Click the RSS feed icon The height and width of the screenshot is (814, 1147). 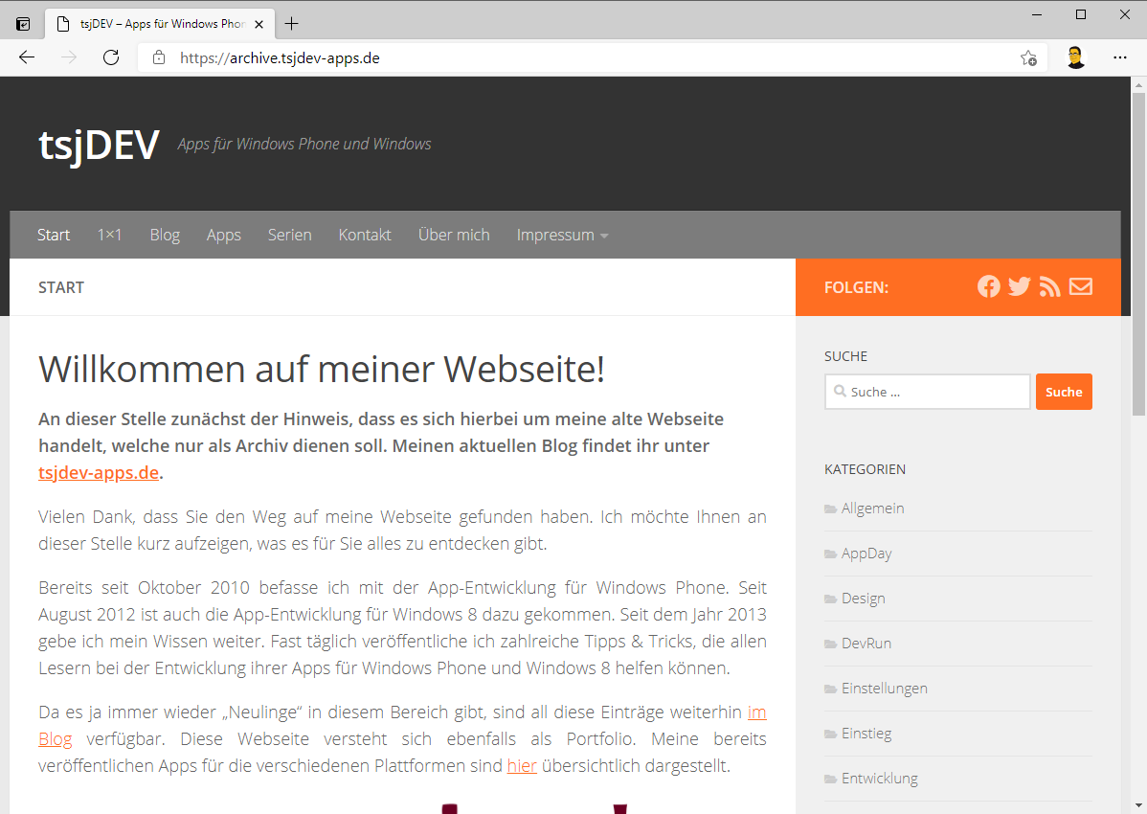(1050, 286)
